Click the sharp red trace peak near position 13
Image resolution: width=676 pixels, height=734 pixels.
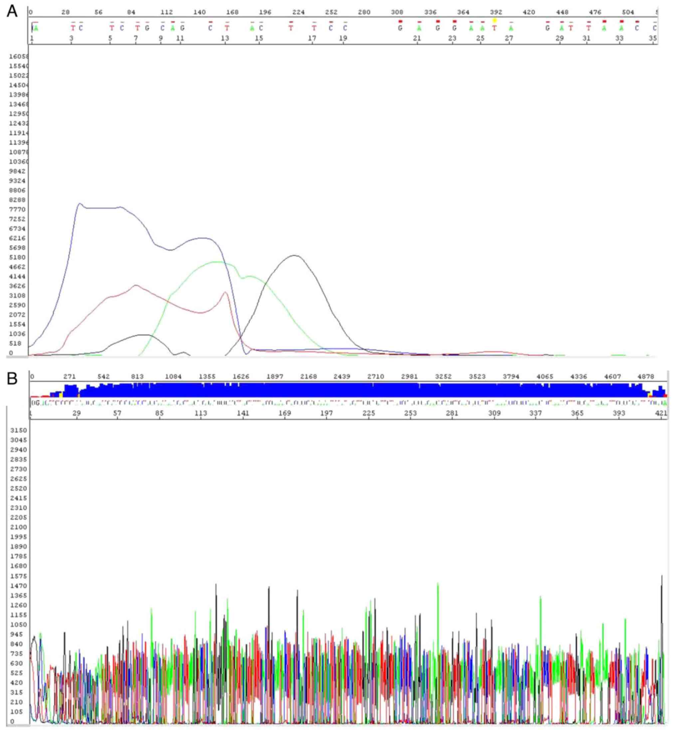coord(225,292)
